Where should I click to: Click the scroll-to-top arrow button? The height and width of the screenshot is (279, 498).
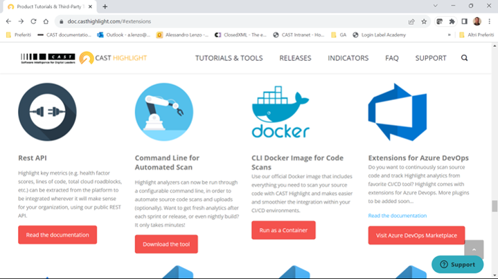[474, 249]
